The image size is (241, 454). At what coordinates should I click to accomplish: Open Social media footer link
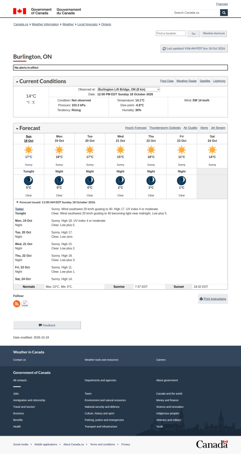[x=21, y=444]
